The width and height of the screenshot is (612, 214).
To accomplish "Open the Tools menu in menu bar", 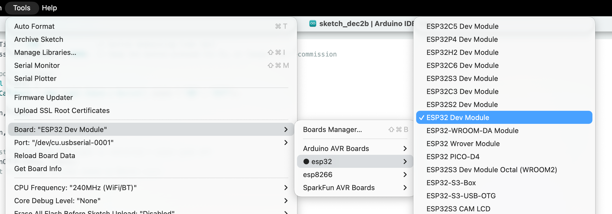I will click(22, 8).
